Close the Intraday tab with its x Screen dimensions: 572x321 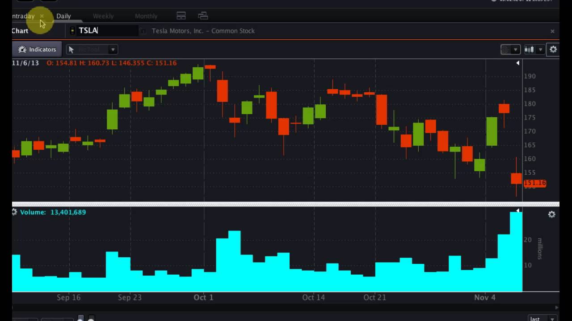point(42,16)
